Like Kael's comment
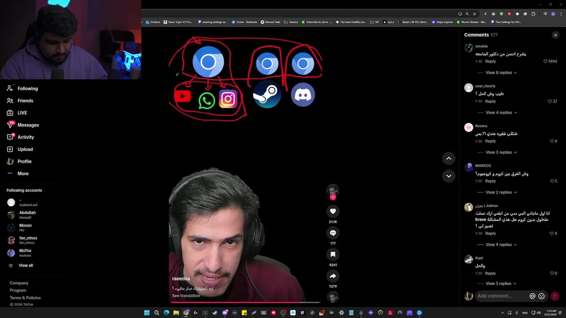 pos(552,273)
